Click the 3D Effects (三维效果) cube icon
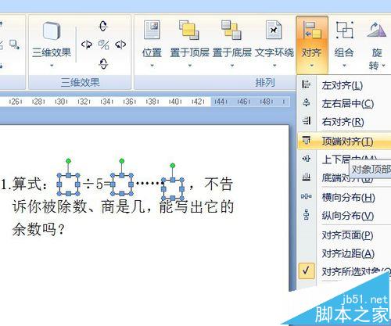391x326 pixels. click(52, 30)
